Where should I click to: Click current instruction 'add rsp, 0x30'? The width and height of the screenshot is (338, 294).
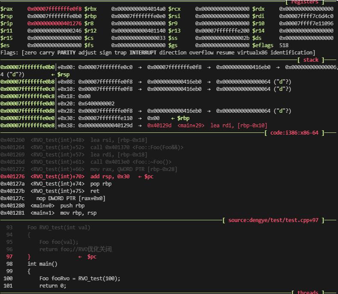coord(110,177)
